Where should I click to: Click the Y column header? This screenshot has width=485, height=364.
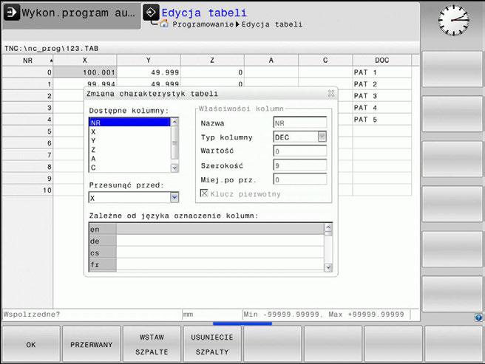pos(149,61)
